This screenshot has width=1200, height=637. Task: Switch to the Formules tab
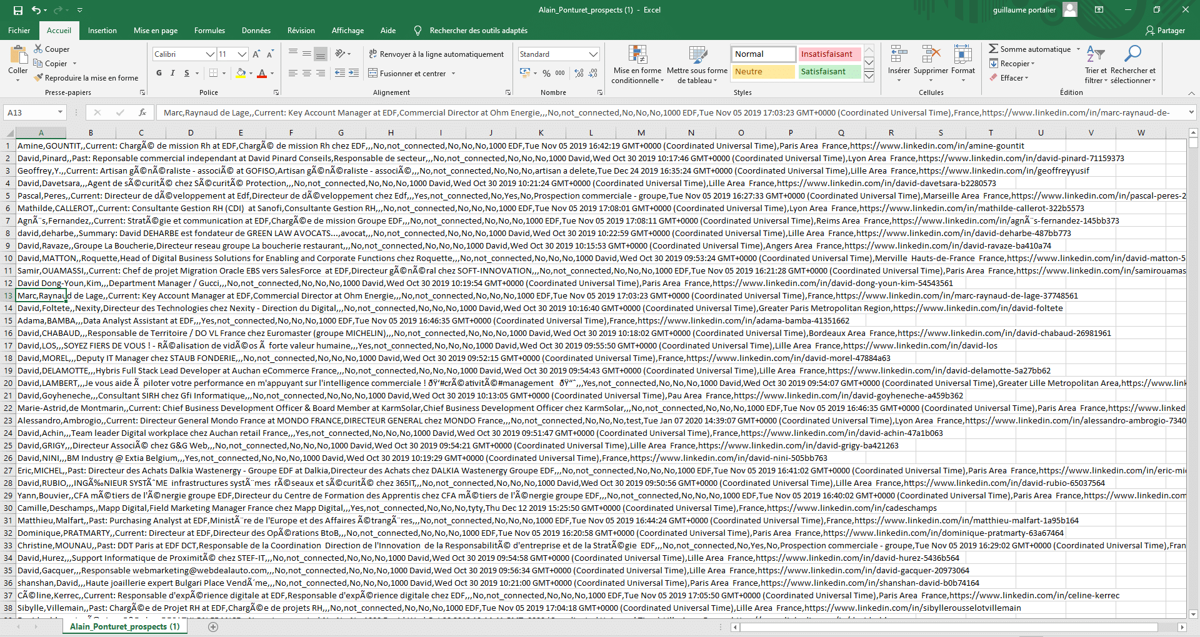point(209,31)
